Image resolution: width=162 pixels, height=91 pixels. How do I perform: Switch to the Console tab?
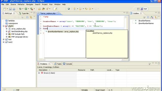point(68,64)
